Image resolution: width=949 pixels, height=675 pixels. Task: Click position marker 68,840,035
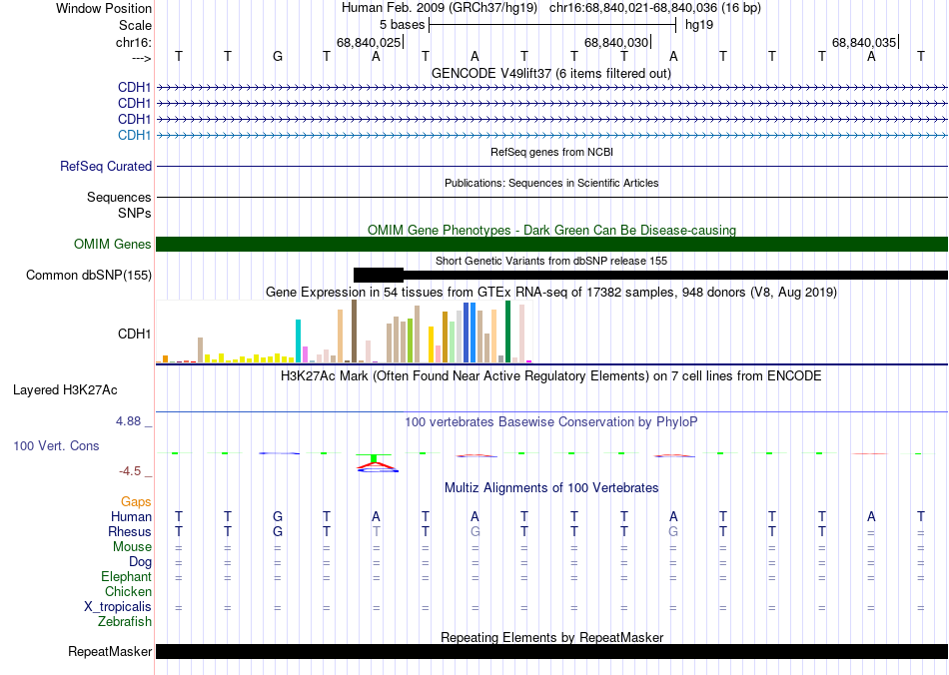(864, 42)
